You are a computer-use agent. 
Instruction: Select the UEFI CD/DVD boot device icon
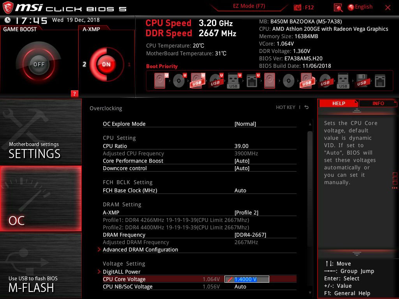179,81
